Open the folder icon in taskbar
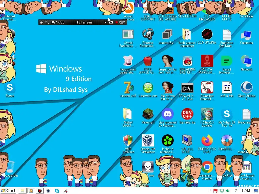The width and height of the screenshot is (259, 194). pyautogui.click(x=22, y=191)
